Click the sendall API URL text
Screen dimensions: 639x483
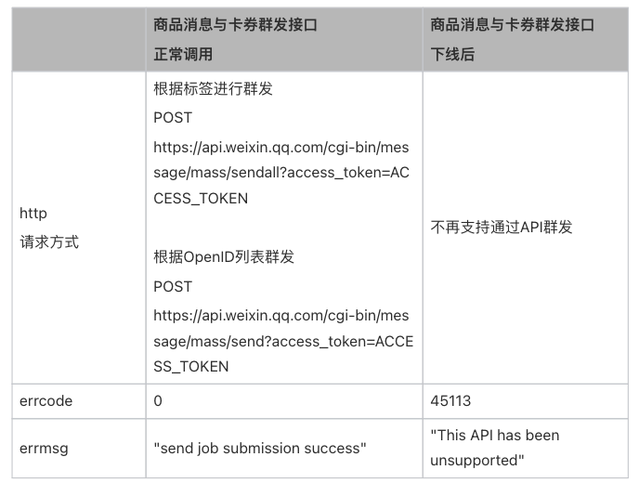(280, 173)
